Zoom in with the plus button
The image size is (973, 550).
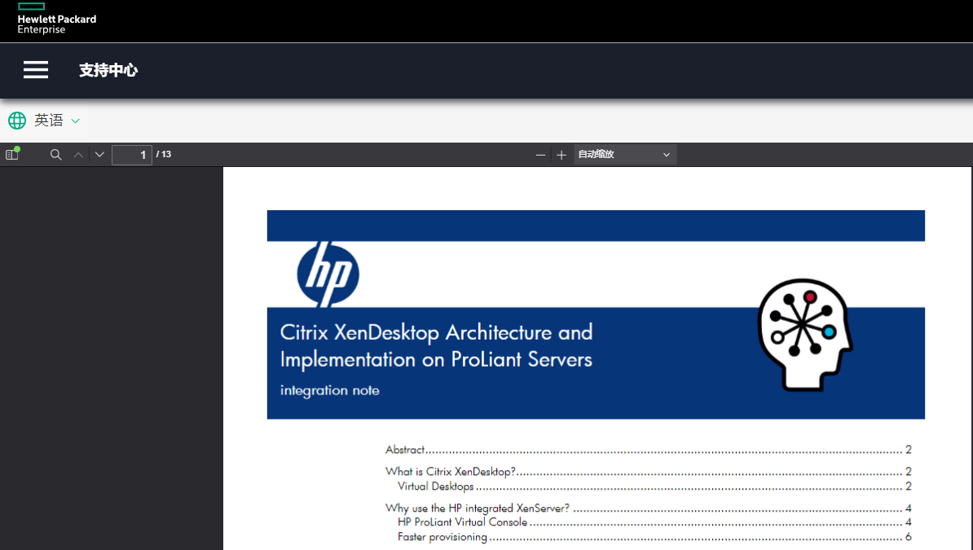561,155
